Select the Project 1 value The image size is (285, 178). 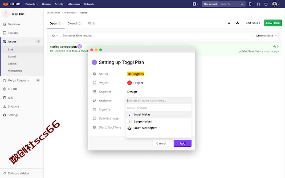139,83
